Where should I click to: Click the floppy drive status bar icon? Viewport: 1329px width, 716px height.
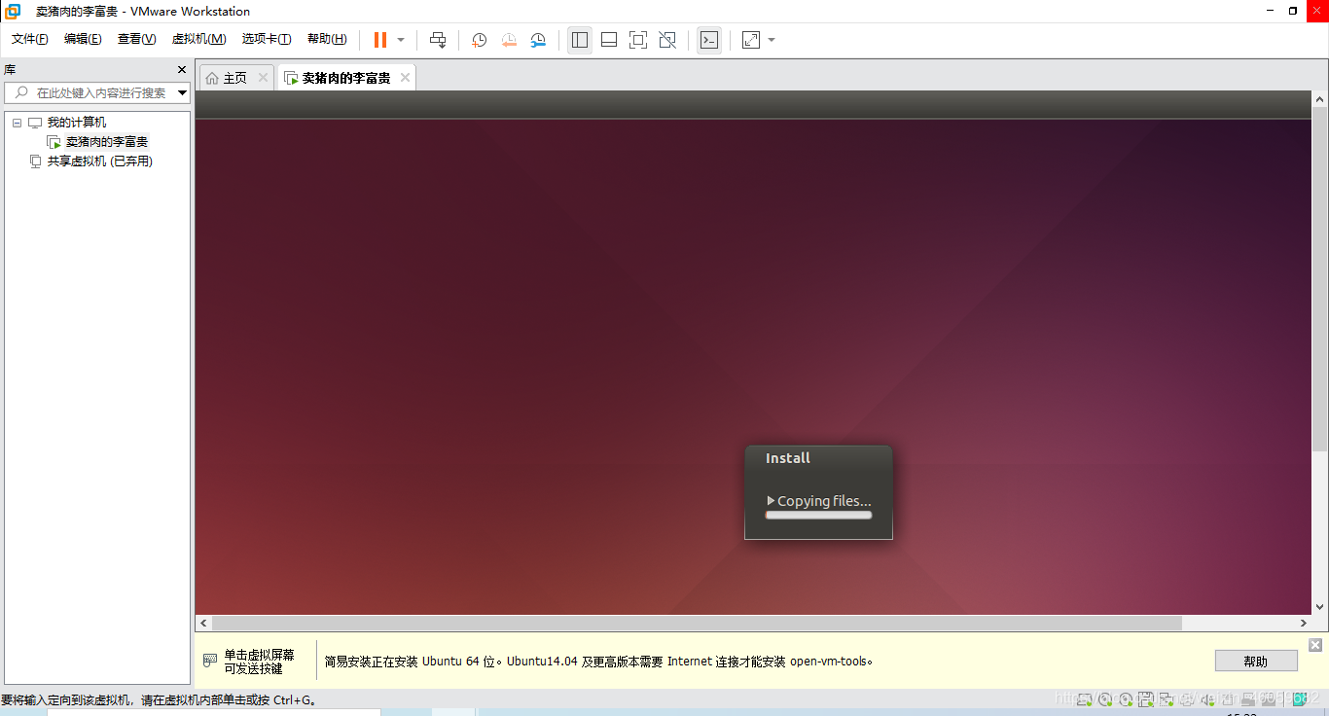click(x=1146, y=698)
